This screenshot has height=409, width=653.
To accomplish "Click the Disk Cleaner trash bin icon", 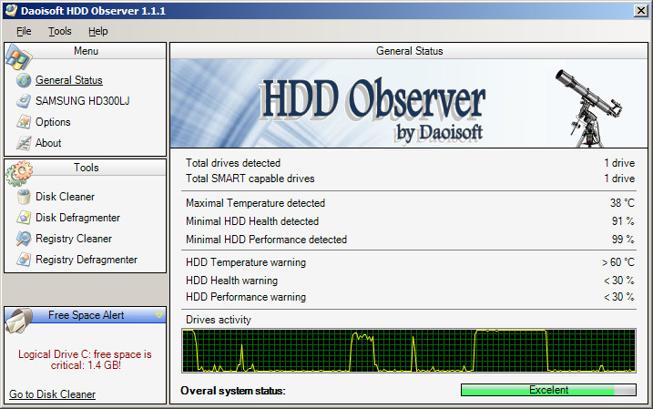I will point(24,196).
